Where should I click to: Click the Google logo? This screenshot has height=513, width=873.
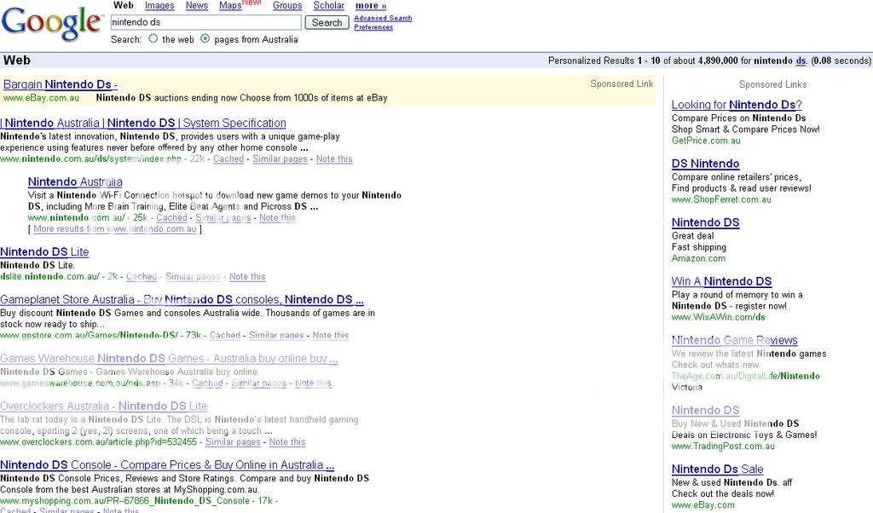pyautogui.click(x=52, y=23)
